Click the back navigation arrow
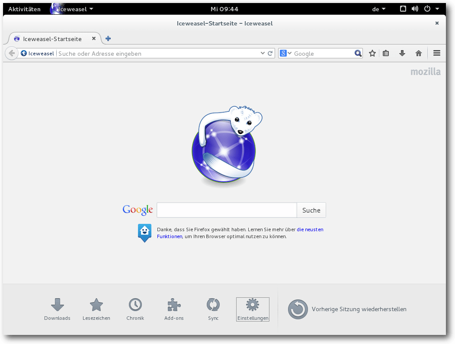This screenshot has width=455, height=344. [x=12, y=53]
